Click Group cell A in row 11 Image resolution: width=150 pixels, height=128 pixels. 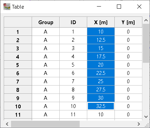46,115
